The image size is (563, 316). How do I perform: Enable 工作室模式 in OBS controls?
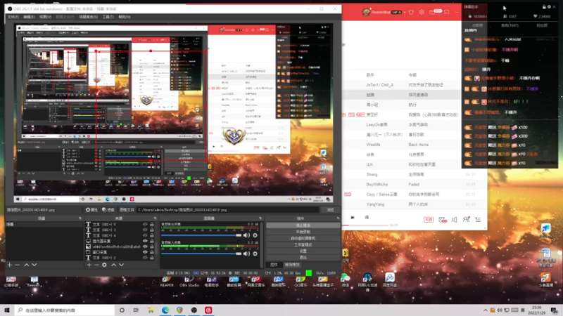point(303,244)
